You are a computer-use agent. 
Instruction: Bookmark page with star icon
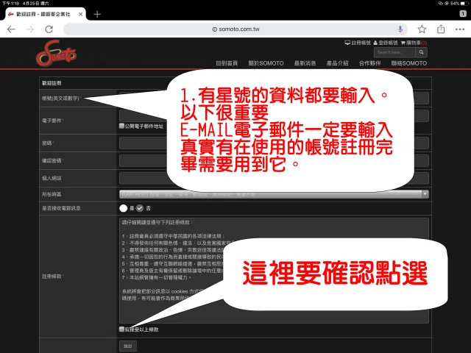click(x=422, y=29)
